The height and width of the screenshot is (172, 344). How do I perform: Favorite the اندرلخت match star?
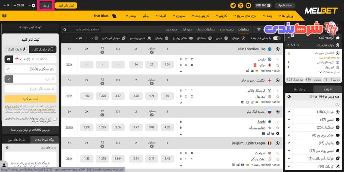click(x=278, y=159)
